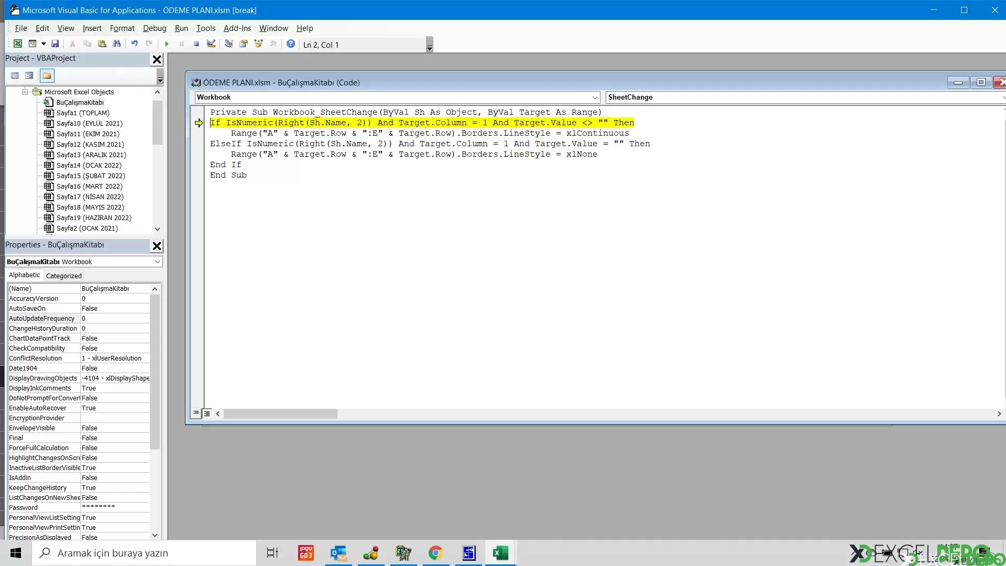Open the Edit menu
Image resolution: width=1006 pixels, height=566 pixels.
click(42, 28)
